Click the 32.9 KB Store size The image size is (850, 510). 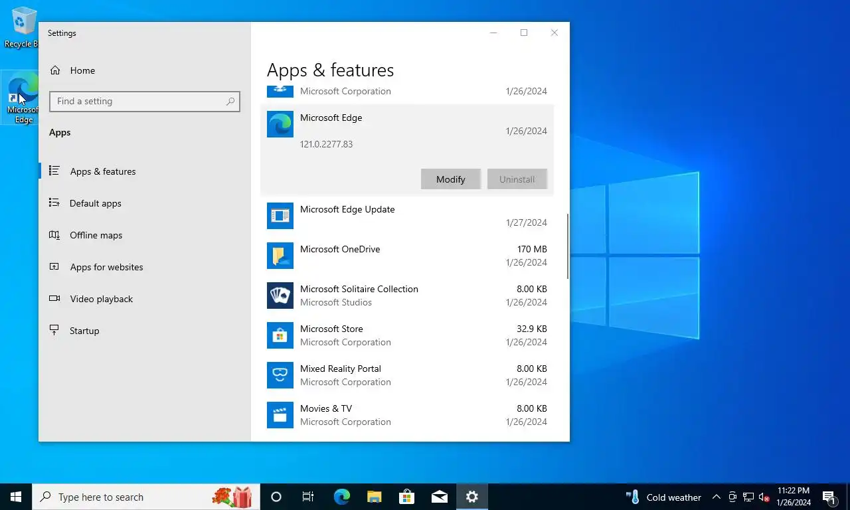coord(532,329)
